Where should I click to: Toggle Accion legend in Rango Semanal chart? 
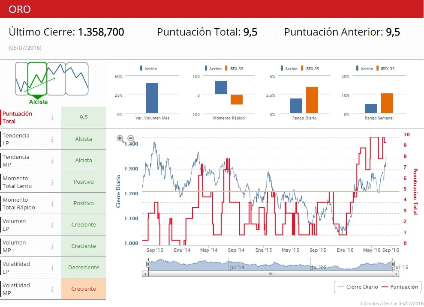(x=364, y=69)
